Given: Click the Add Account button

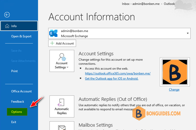Looking at the screenshot, I should coord(62,43).
